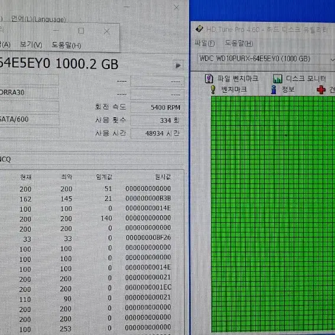The image size is (335, 335).
Task: Select current value 162
Action: point(25,199)
